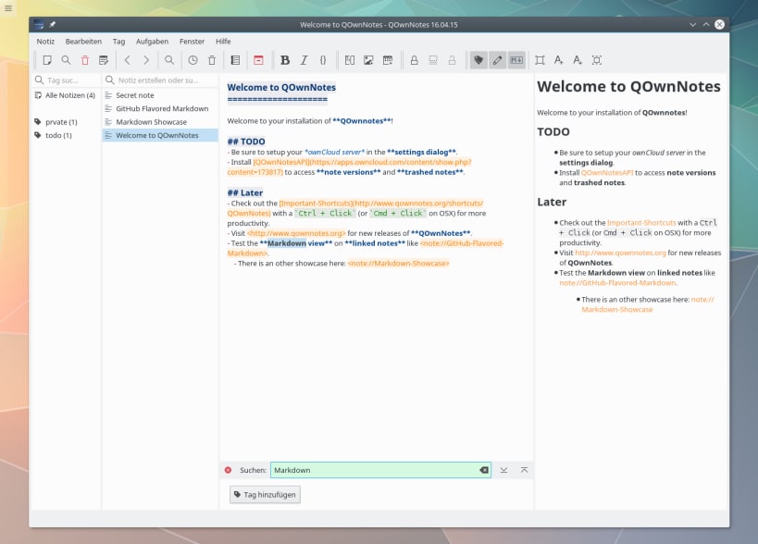Insert link toolbar icon

point(350,60)
